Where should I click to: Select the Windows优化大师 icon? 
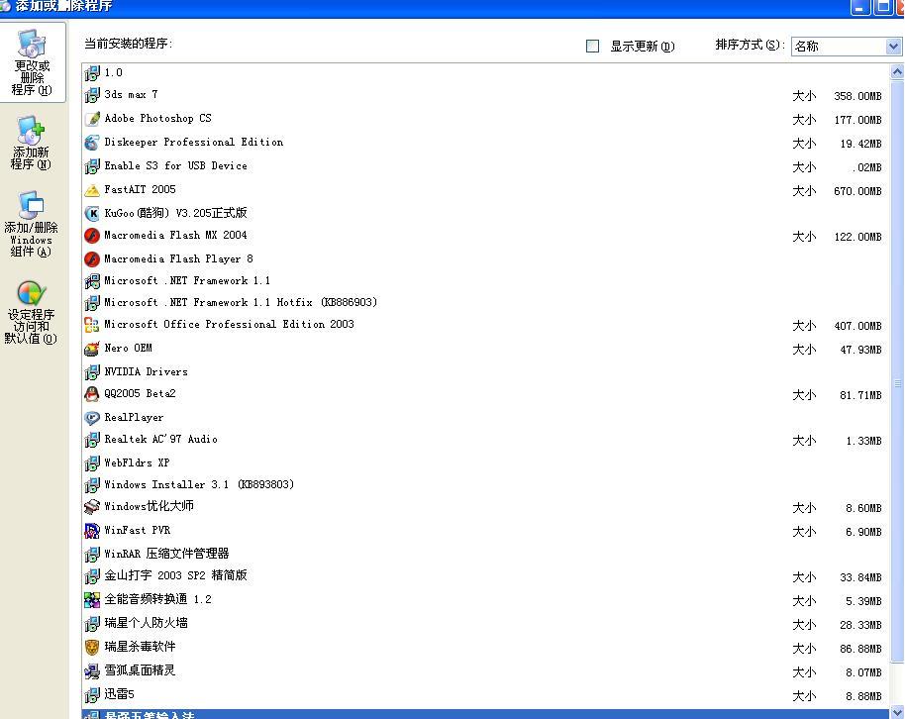92,507
